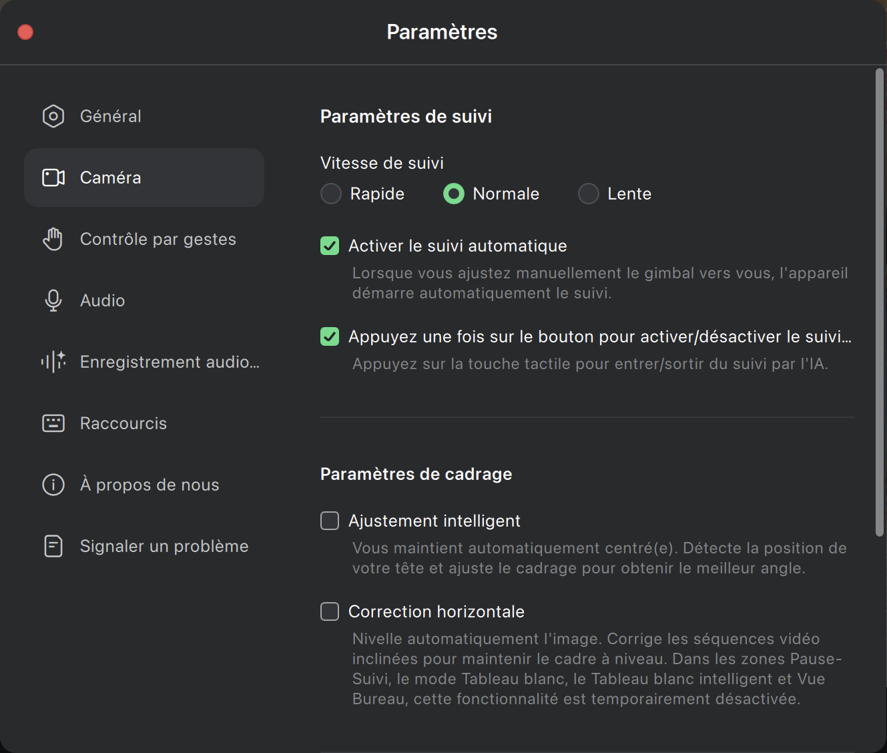
Task: Click the À propos de nous info icon
Action: tap(53, 485)
